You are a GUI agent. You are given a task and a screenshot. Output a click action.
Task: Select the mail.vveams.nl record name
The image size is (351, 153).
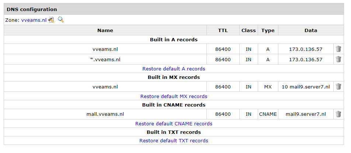[105, 114]
